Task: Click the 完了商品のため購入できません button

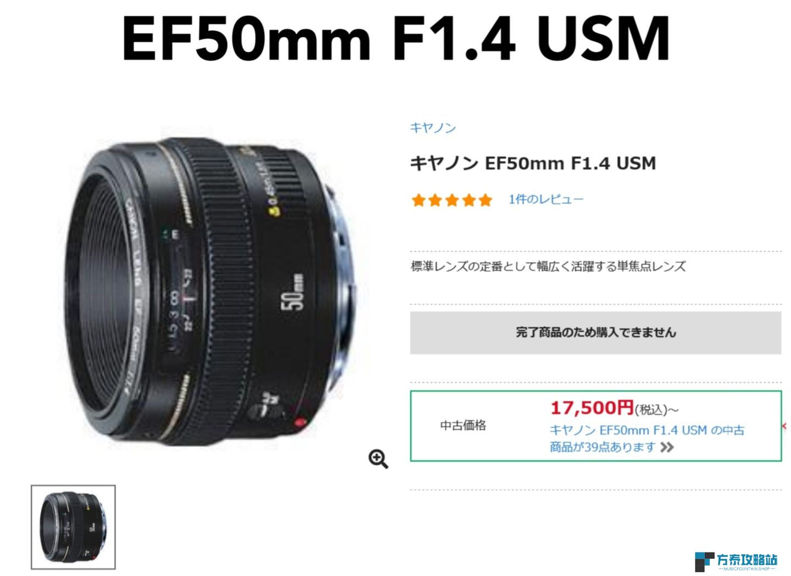Action: [595, 333]
